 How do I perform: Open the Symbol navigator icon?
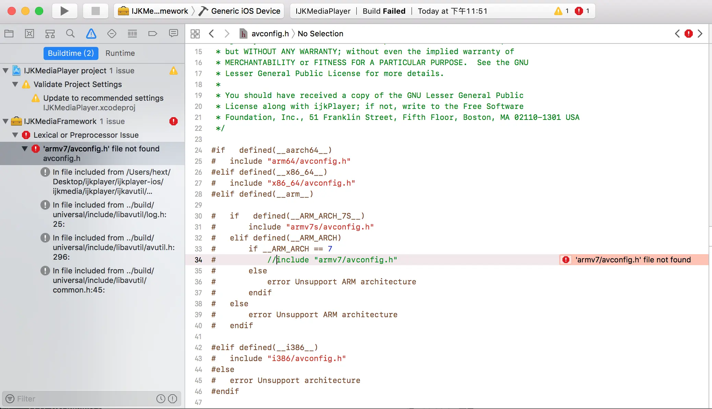tap(50, 34)
